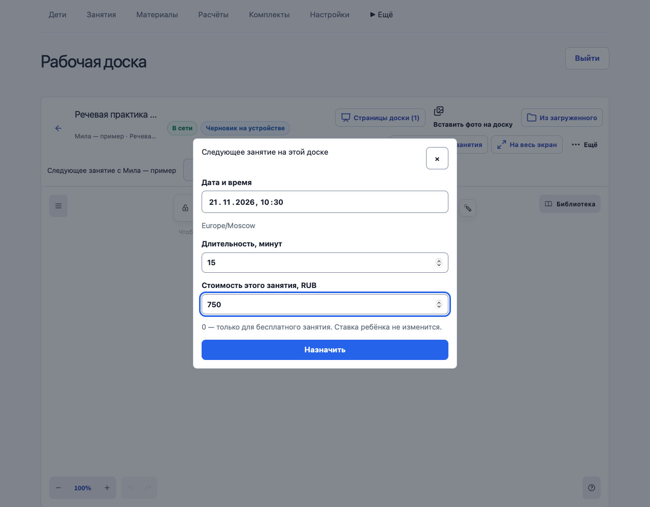
Task: Click the lesson cost RUB field
Action: coord(324,304)
